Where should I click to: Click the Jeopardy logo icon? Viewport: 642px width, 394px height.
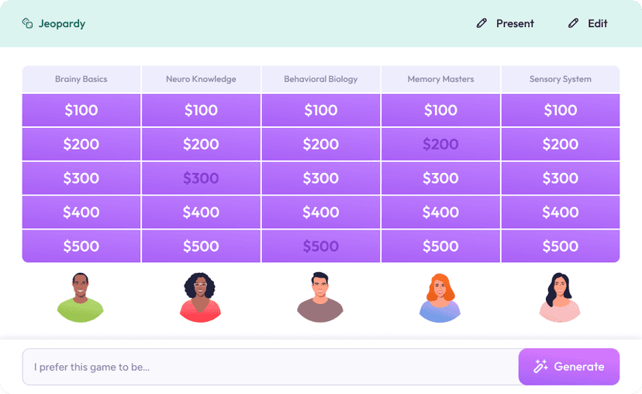[27, 23]
